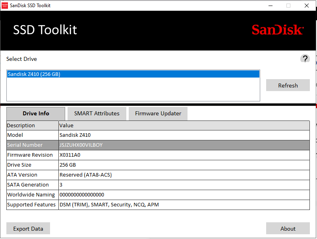
Task: Open the help question mark icon
Action: point(305,59)
